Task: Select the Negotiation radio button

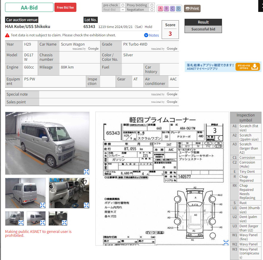Action: pyautogui.click(x=152, y=10)
